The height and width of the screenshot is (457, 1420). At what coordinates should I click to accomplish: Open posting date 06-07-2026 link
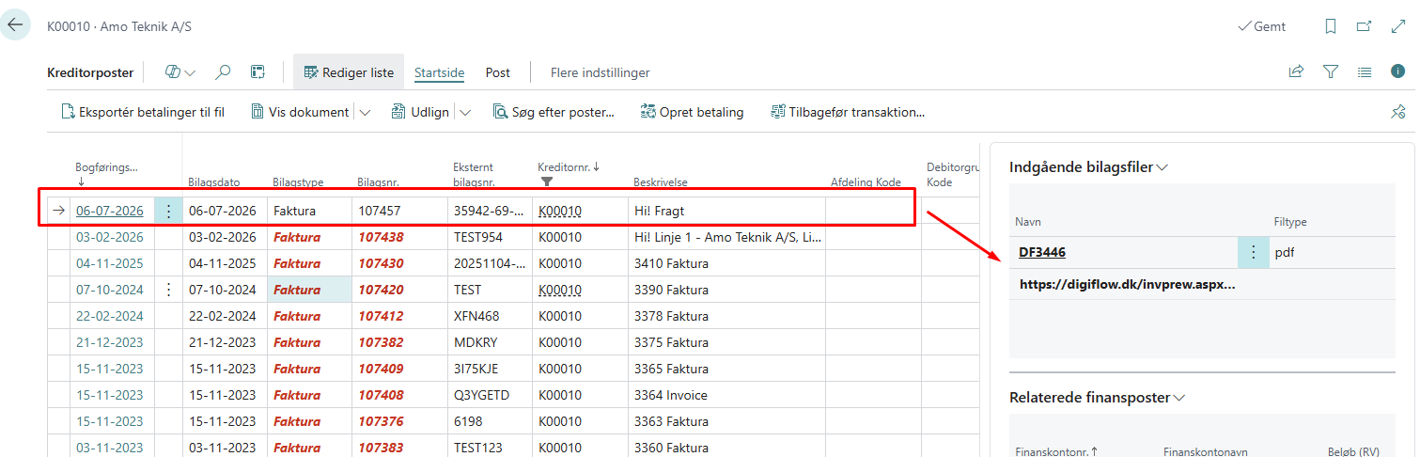point(110,211)
